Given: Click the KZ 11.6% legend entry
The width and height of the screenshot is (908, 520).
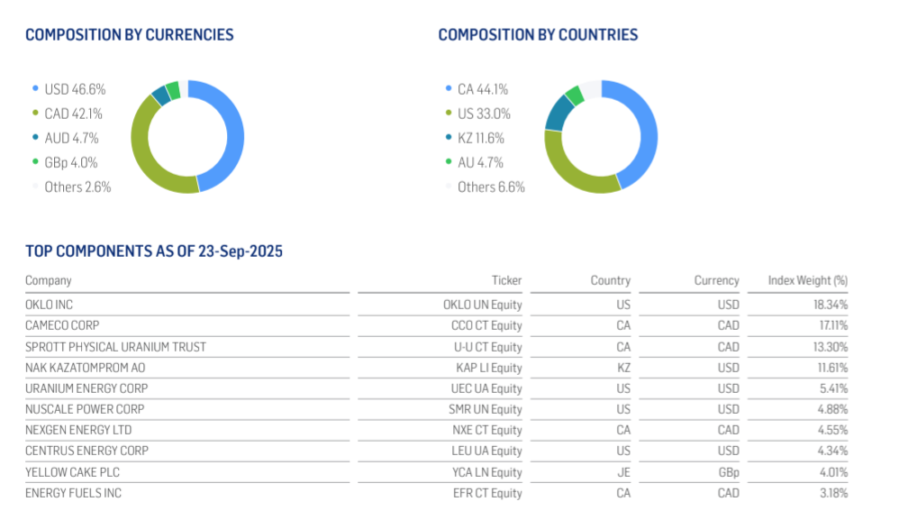Looking at the screenshot, I should (x=481, y=138).
